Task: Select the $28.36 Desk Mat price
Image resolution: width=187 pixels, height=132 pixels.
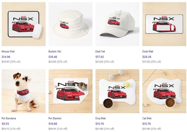Action: click(x=147, y=57)
